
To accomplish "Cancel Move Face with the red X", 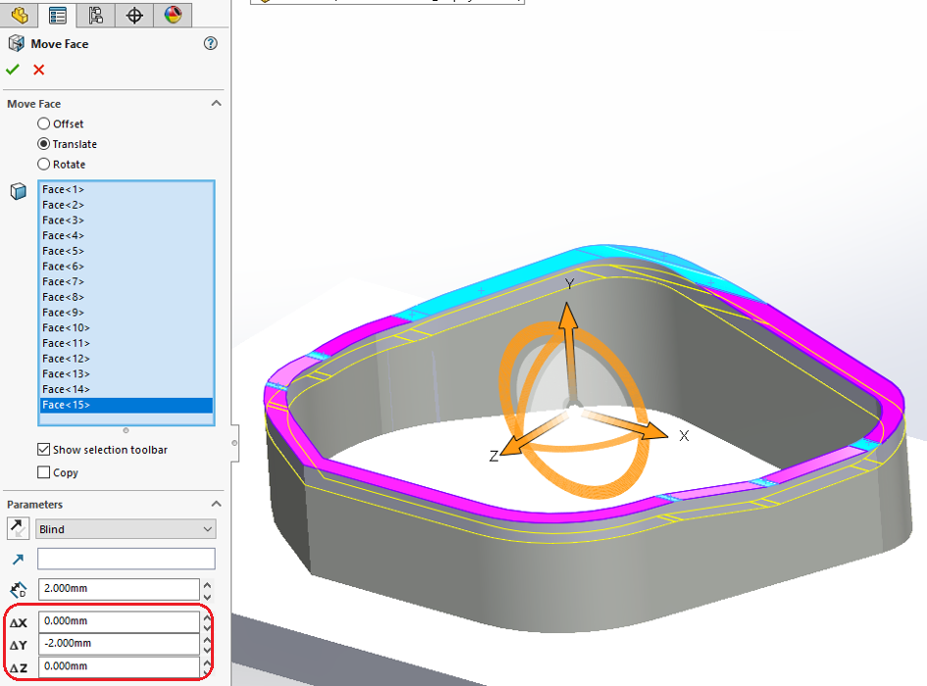I will [39, 70].
